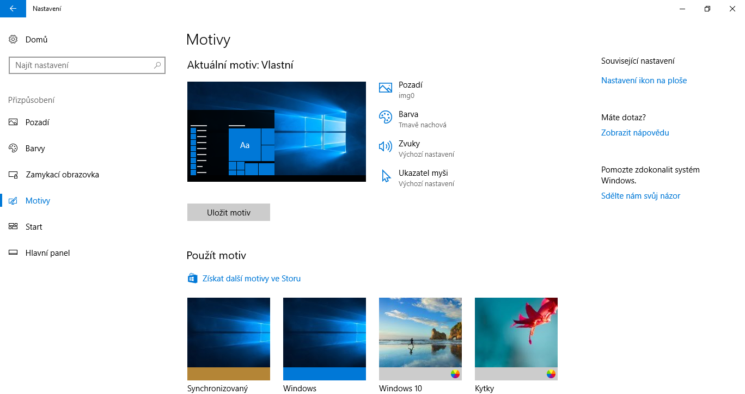
Task: Open Získat další motivy ve Storu link
Action: pyautogui.click(x=252, y=279)
